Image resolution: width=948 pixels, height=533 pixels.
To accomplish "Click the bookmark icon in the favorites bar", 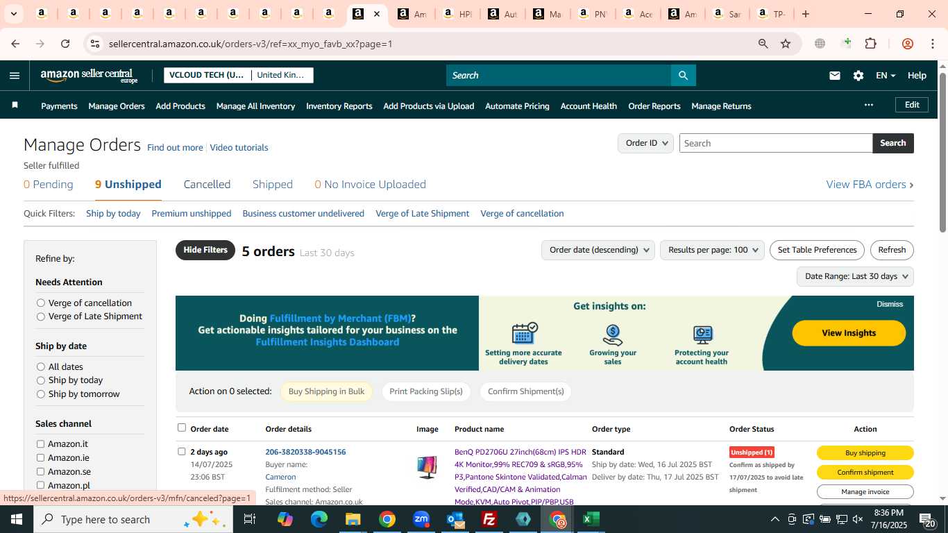I will [x=15, y=105].
